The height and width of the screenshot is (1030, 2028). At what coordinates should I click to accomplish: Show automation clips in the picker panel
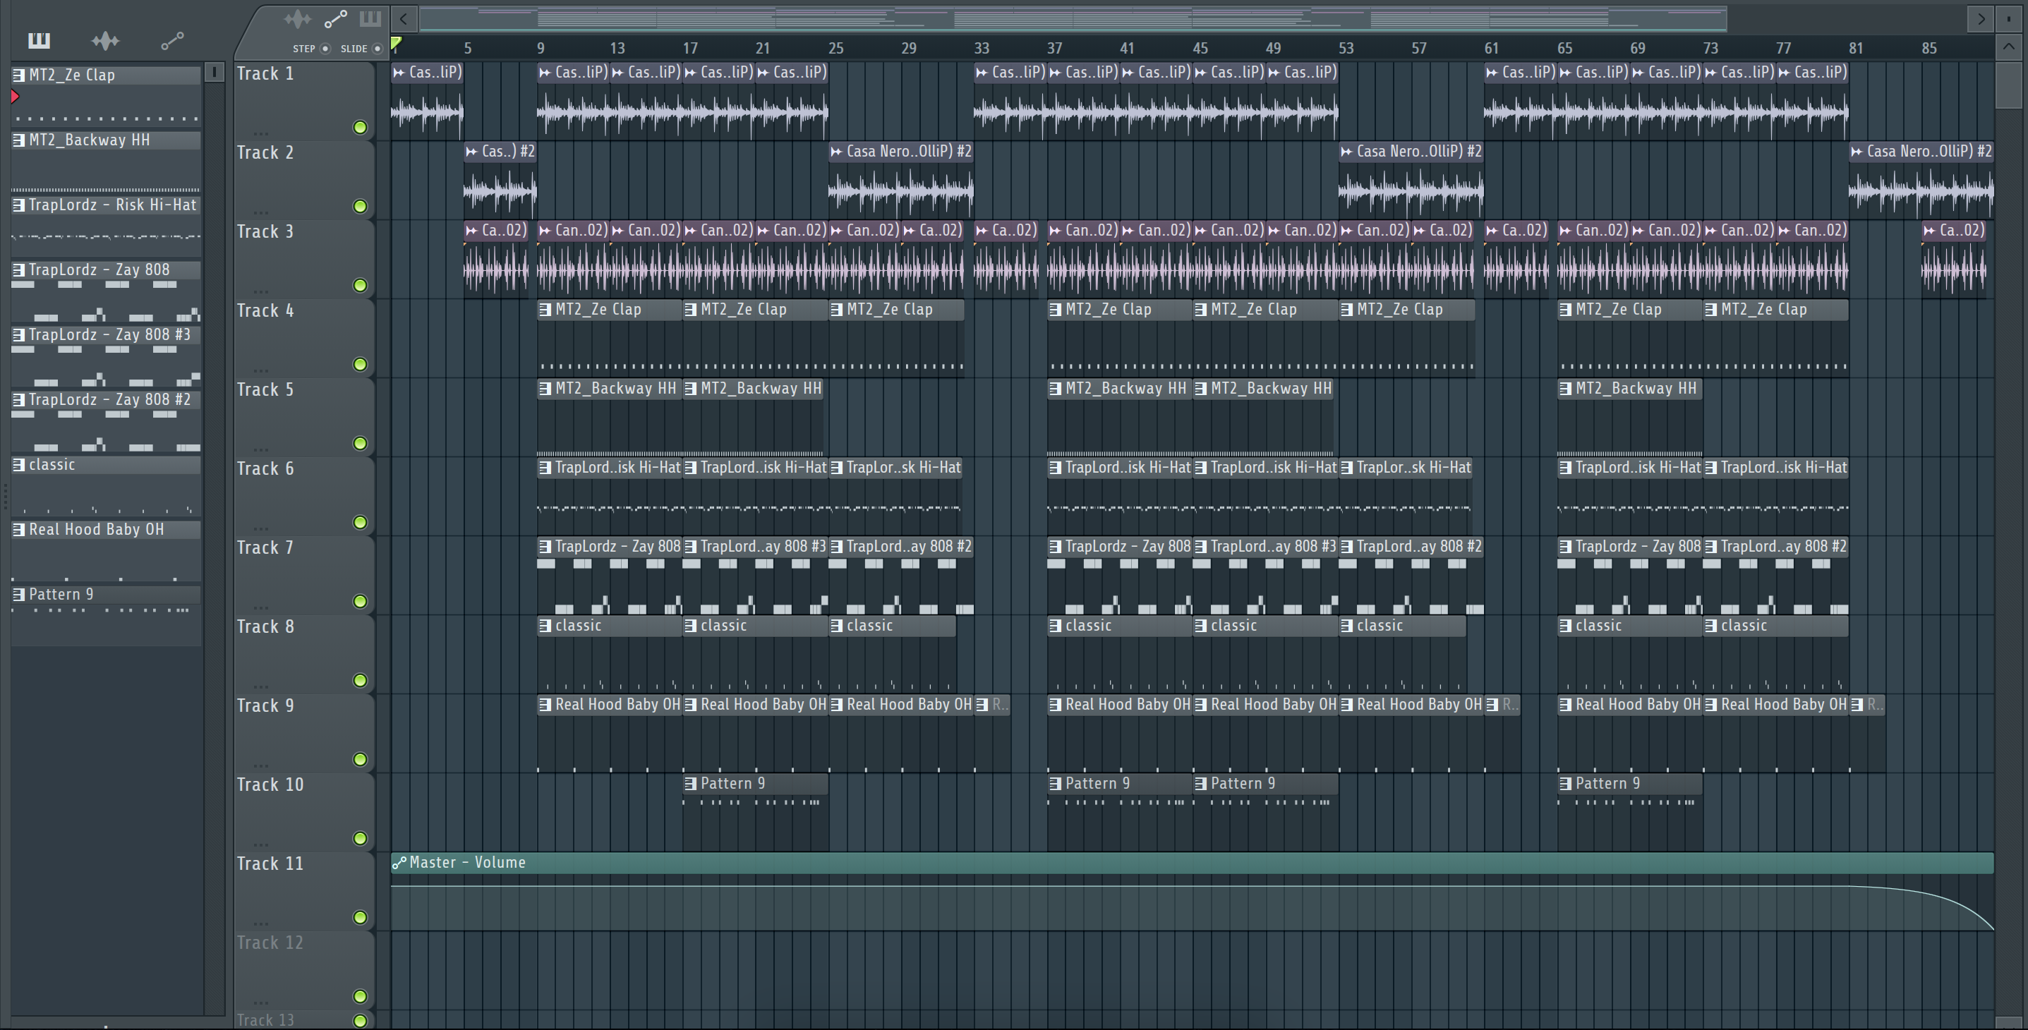172,40
